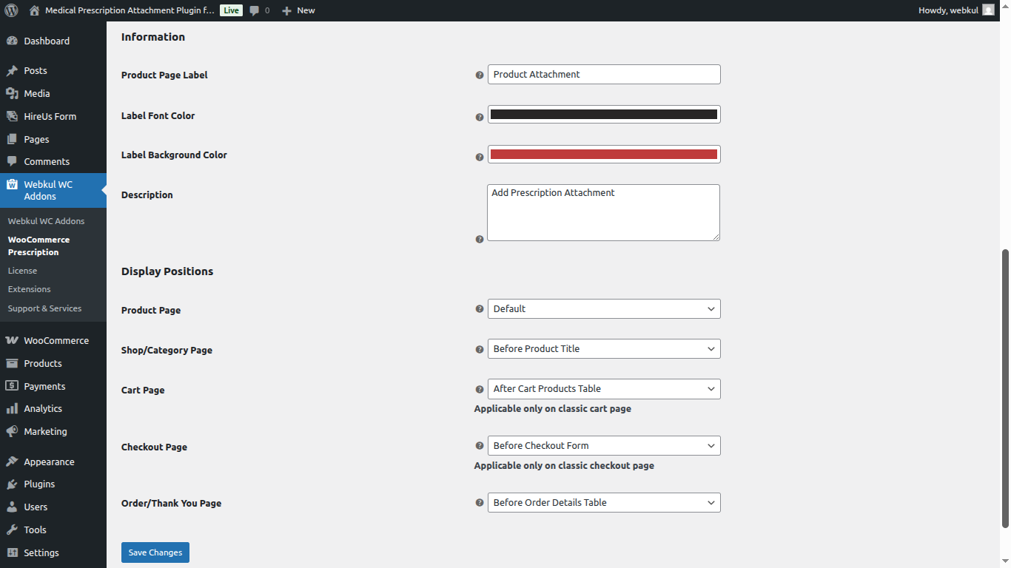Click the Appearance brush icon

pos(12,461)
